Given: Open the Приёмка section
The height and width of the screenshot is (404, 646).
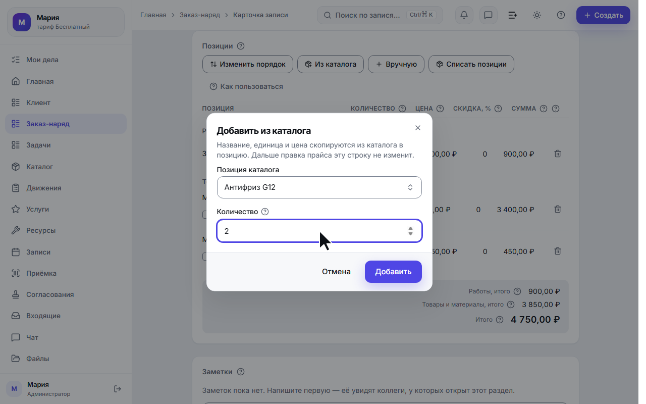Looking at the screenshot, I should pos(66,273).
